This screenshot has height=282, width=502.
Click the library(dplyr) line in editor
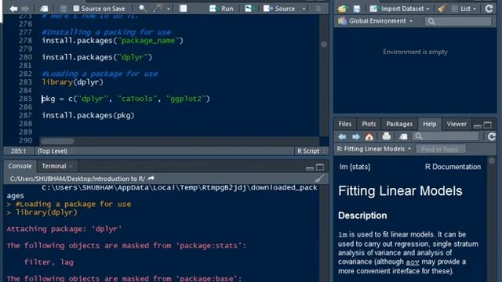pos(73,82)
